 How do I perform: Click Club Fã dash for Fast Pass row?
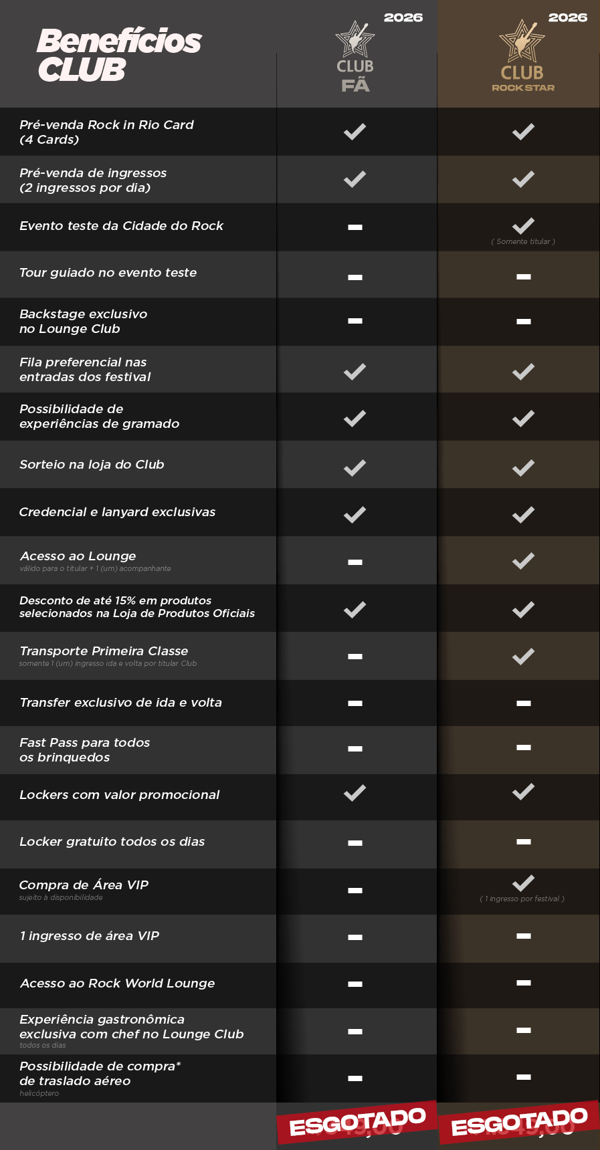(x=355, y=749)
